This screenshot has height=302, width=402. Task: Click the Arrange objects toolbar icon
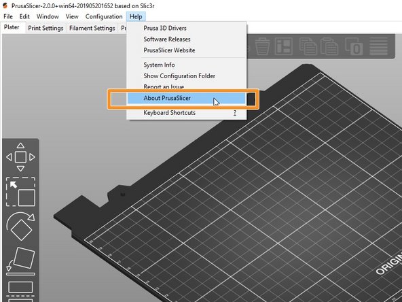coord(284,46)
